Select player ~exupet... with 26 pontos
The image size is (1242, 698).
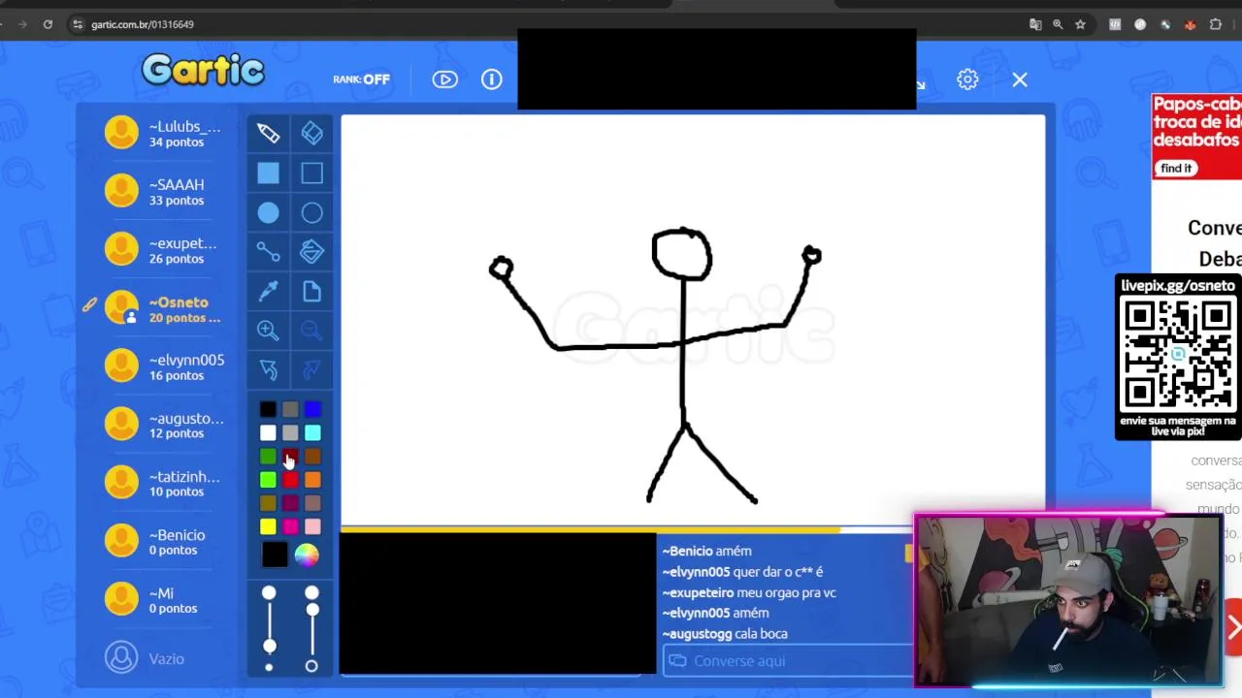[164, 249]
